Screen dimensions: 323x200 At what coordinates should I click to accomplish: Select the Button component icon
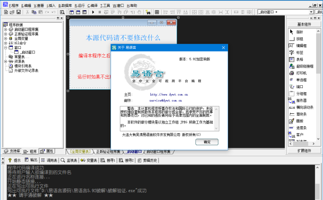(x=292, y=39)
